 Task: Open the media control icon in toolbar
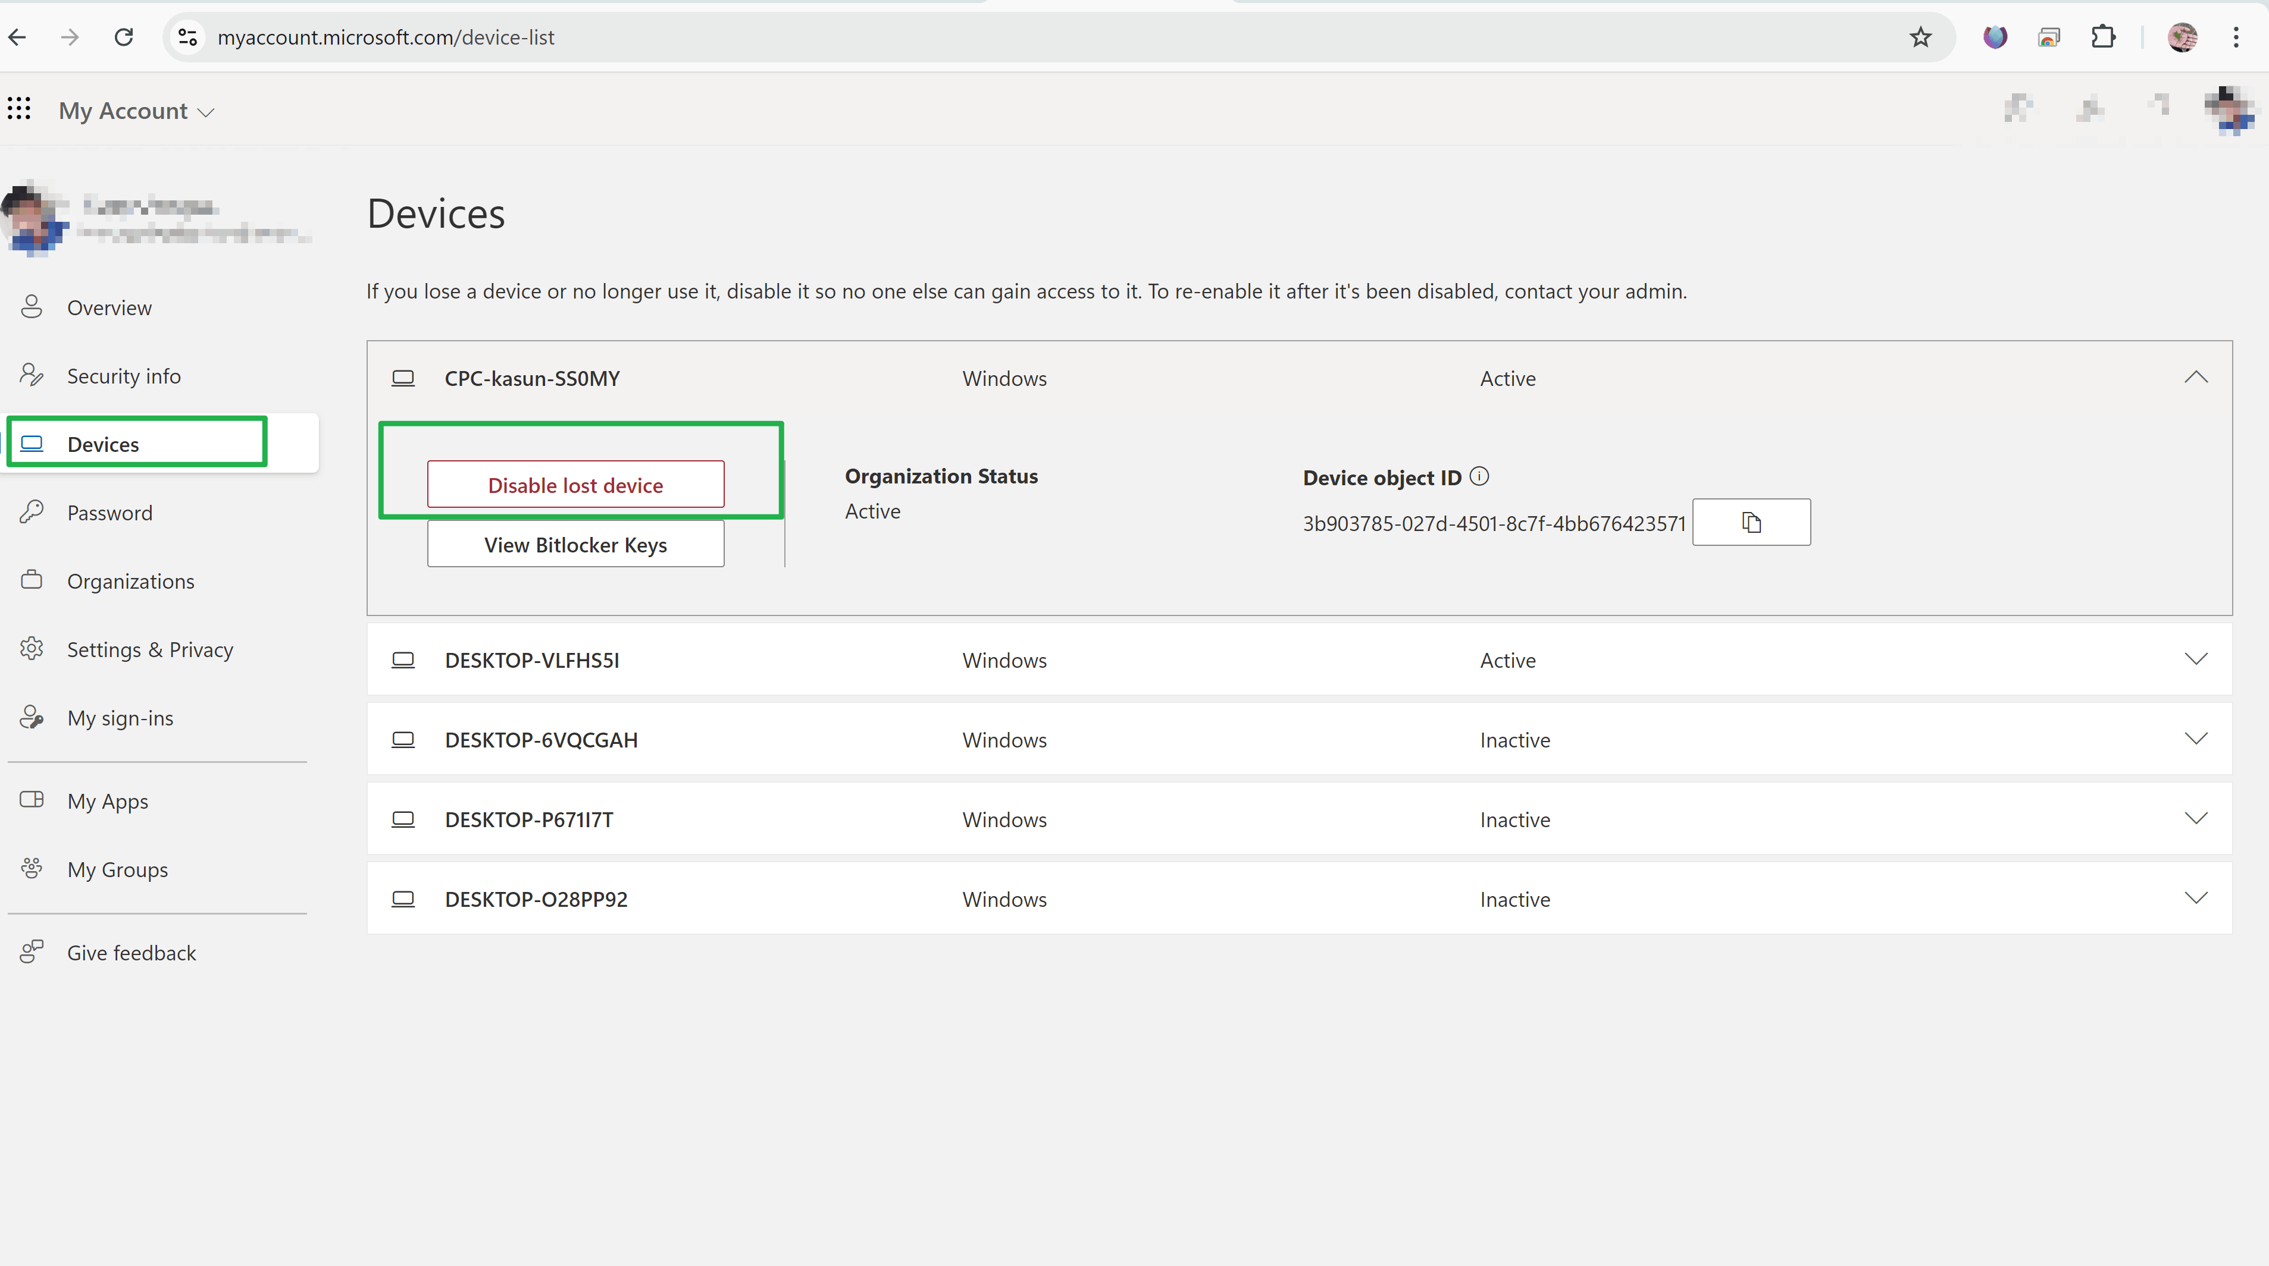point(2049,37)
